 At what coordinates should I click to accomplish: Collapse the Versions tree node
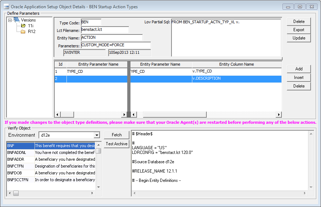click(x=10, y=20)
